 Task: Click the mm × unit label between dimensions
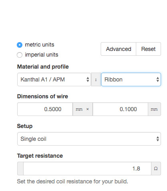coord(83,109)
